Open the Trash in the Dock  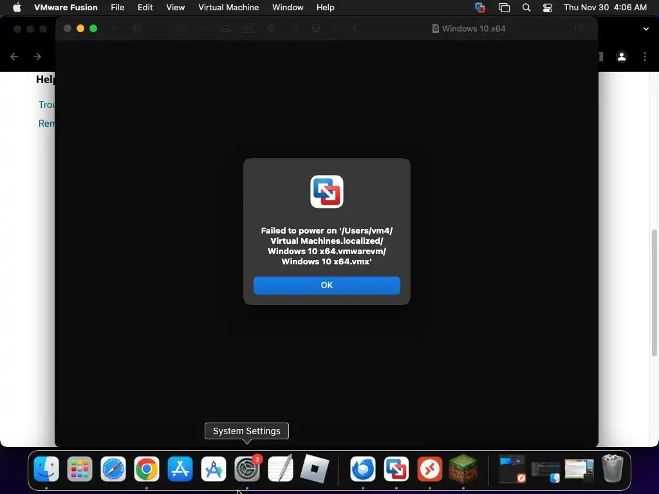613,468
